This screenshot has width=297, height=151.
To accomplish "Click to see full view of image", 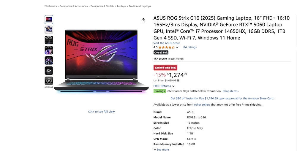I will (x=101, y=112).
